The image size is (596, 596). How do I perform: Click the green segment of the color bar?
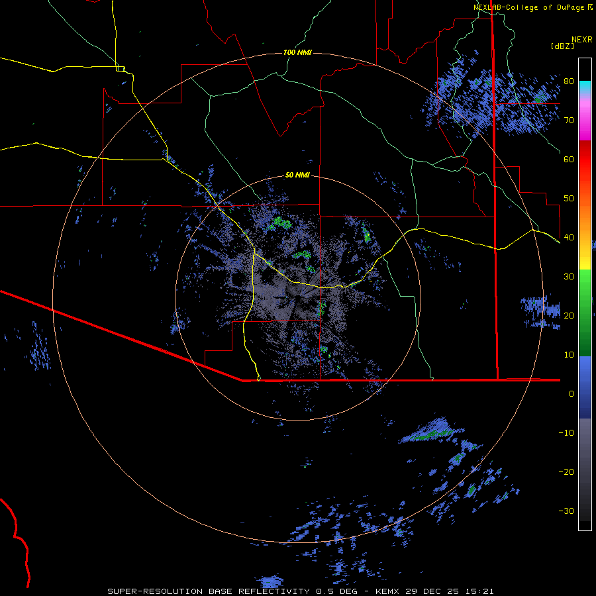tap(585, 313)
